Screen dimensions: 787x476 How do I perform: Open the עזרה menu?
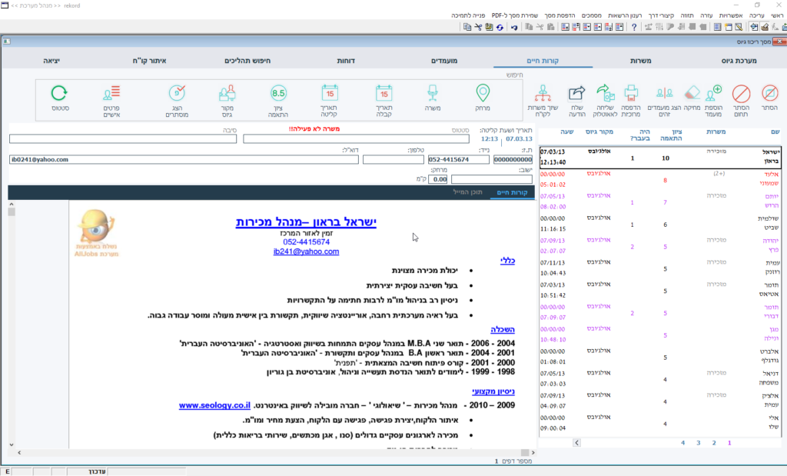pos(706,15)
